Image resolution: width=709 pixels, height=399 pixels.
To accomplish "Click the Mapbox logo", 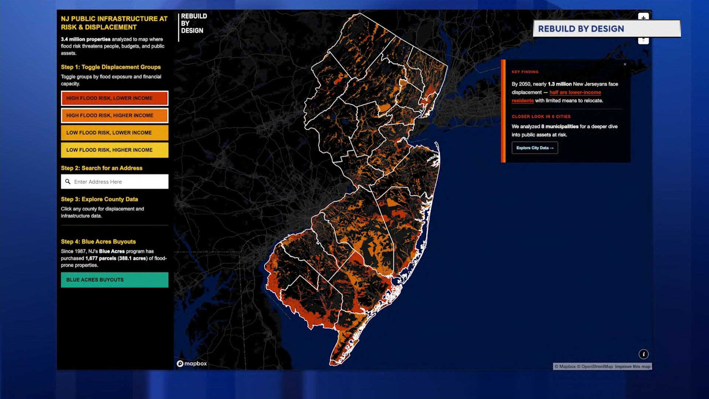I will (x=192, y=364).
